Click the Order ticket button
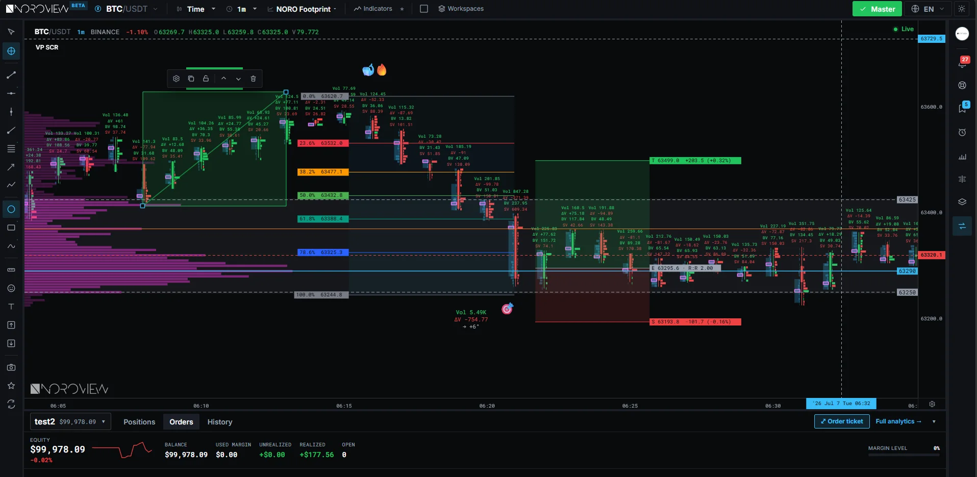Screen dimensions: 977x477 (x=842, y=421)
